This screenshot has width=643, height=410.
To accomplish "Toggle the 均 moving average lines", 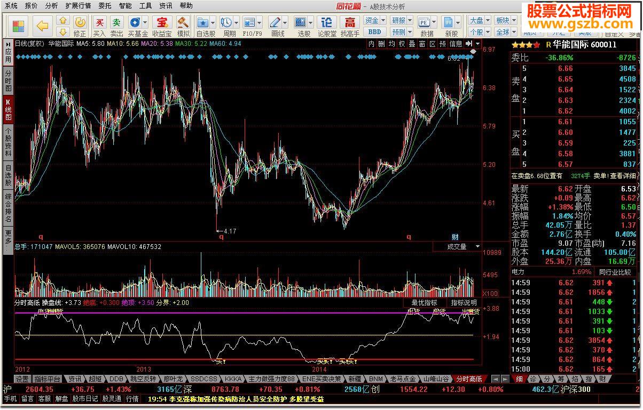I will pos(391,44).
